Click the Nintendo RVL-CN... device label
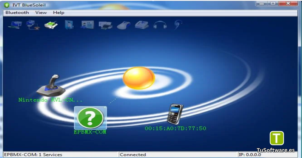This screenshot has height=158, width=302. point(50,100)
